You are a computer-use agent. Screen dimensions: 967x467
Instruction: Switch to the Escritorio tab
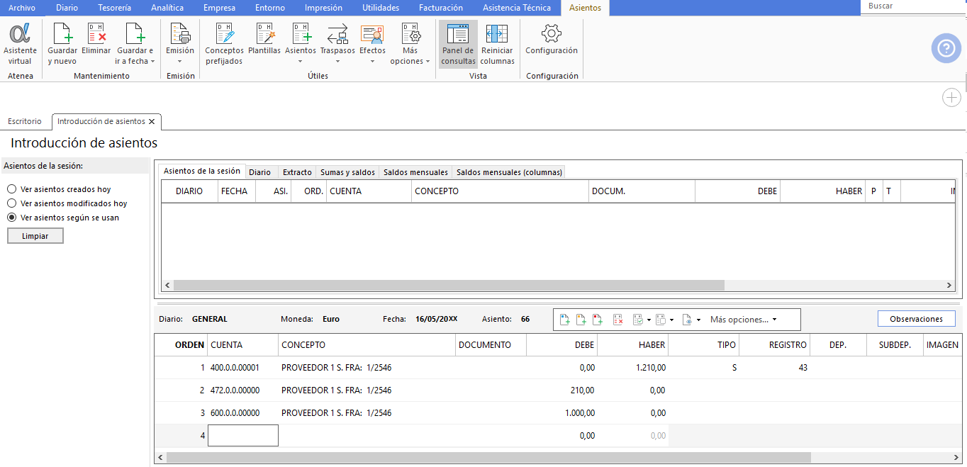(x=25, y=122)
